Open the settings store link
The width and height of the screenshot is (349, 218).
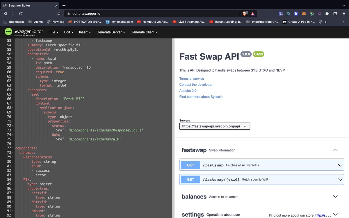pos(323,215)
